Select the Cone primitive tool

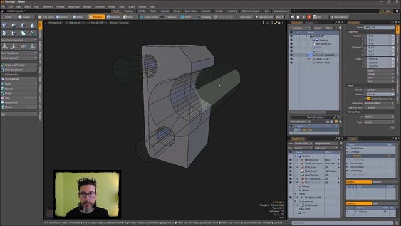click(32, 25)
